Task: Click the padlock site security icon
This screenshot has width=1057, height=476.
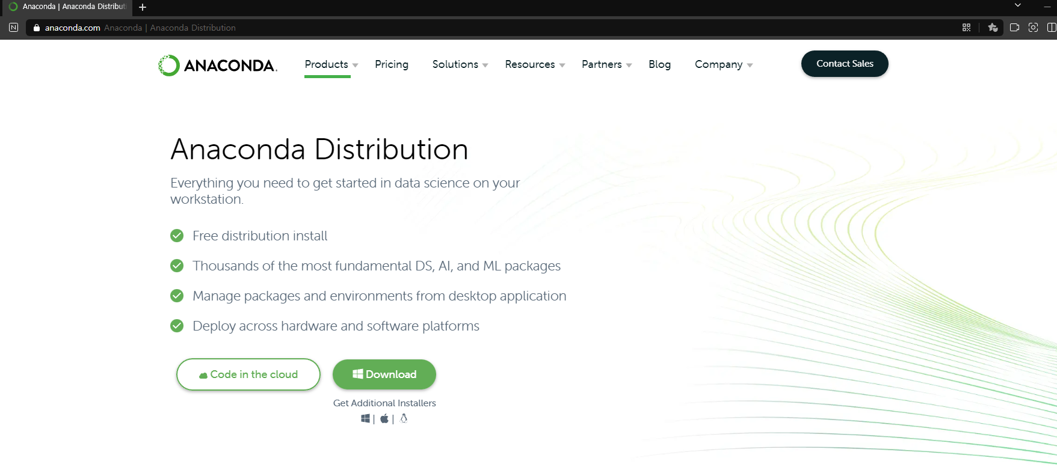Action: (37, 28)
